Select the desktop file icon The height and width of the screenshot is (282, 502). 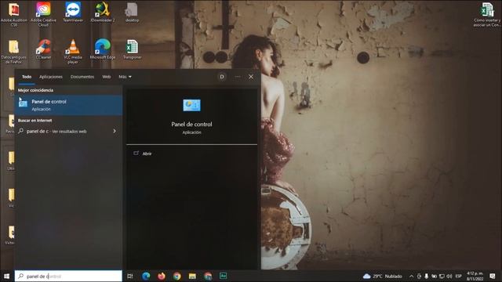[132, 13]
